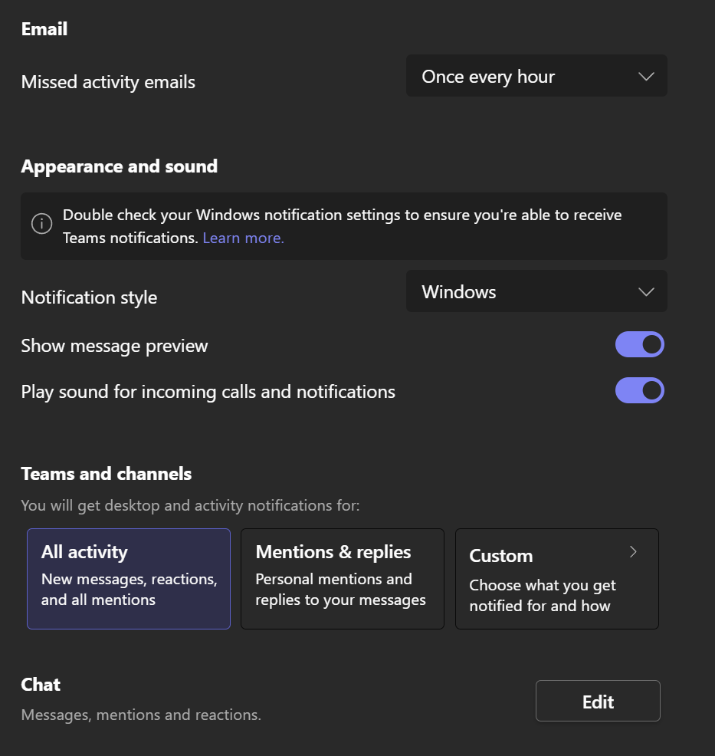This screenshot has height=756, width=715.
Task: Click the Edit button for Chat
Action: [x=598, y=701]
